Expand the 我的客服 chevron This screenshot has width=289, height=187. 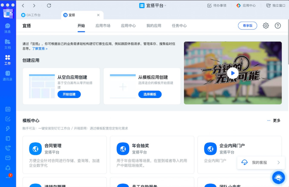[278, 163]
